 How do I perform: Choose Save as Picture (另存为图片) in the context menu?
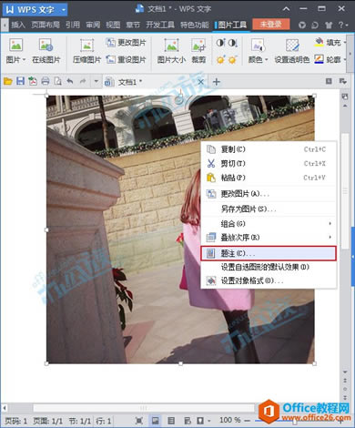point(269,209)
